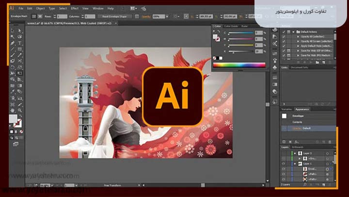Viewport: 349px width, 197px height.
Task: Select the Paintbrush tool
Action: point(13,56)
